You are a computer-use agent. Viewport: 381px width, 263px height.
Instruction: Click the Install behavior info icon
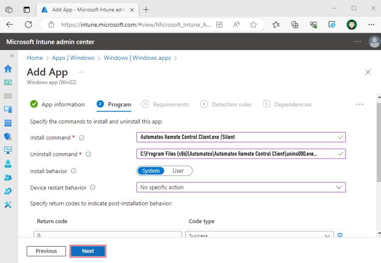point(74,171)
